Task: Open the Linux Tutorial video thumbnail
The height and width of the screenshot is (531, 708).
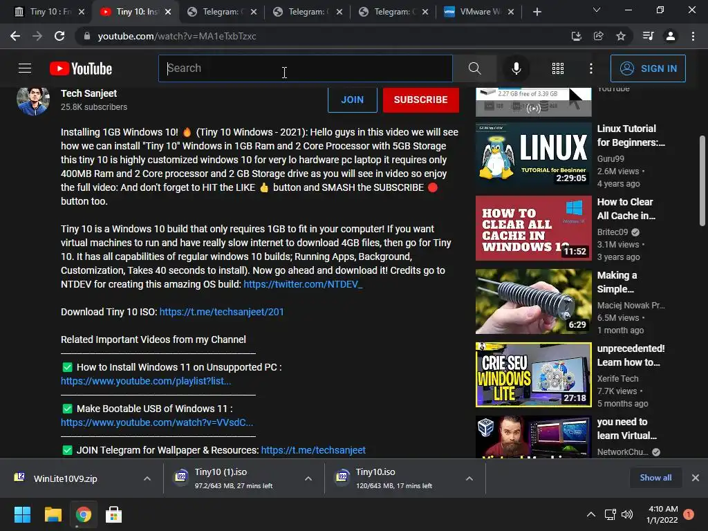Action: (533, 155)
